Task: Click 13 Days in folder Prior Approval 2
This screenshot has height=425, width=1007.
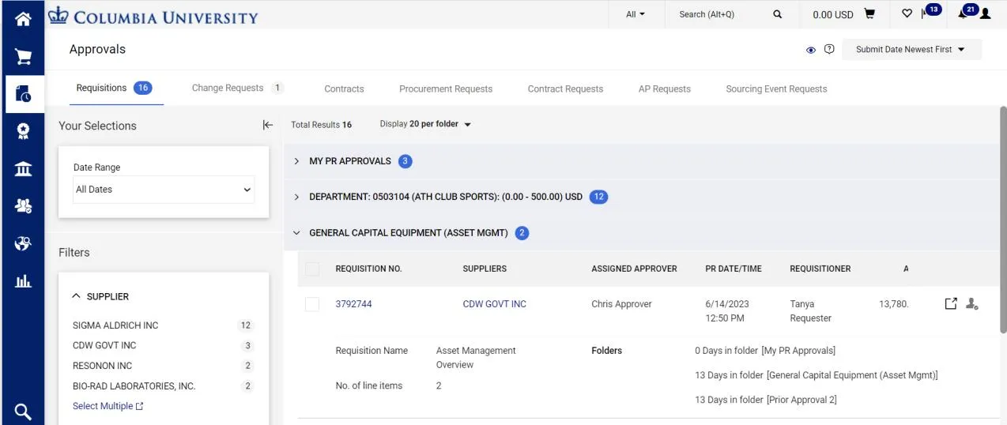Action: tap(766, 400)
